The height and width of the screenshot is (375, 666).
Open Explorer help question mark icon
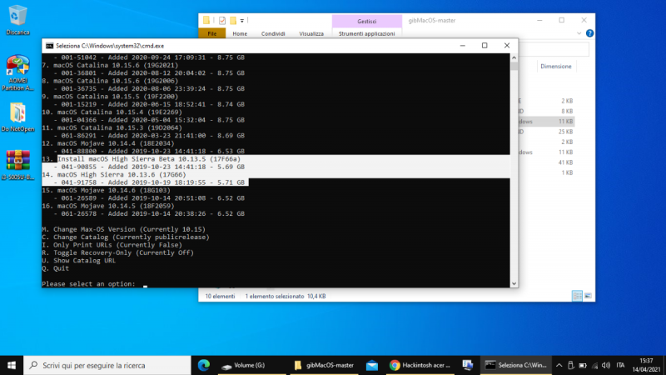pos(589,33)
